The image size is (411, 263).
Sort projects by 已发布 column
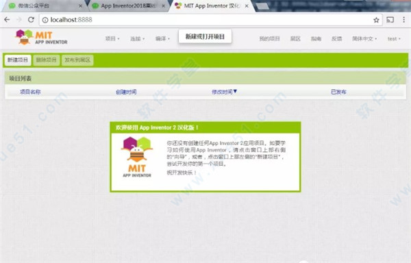tap(338, 92)
